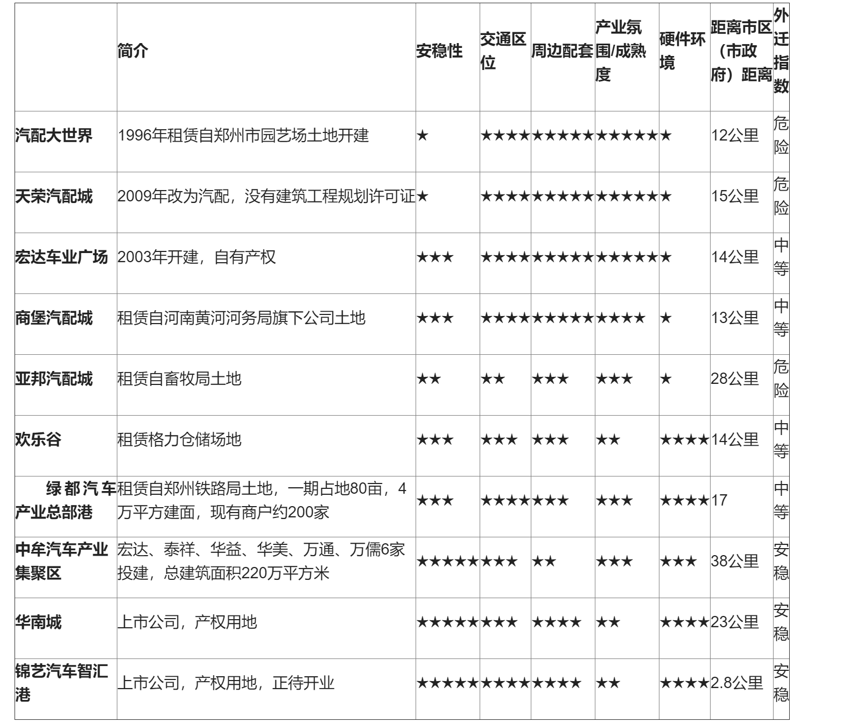Click 中牟汽车产业集聚区's two-star 周边配套 rating
This screenshot has height=722, width=843.
click(x=544, y=562)
